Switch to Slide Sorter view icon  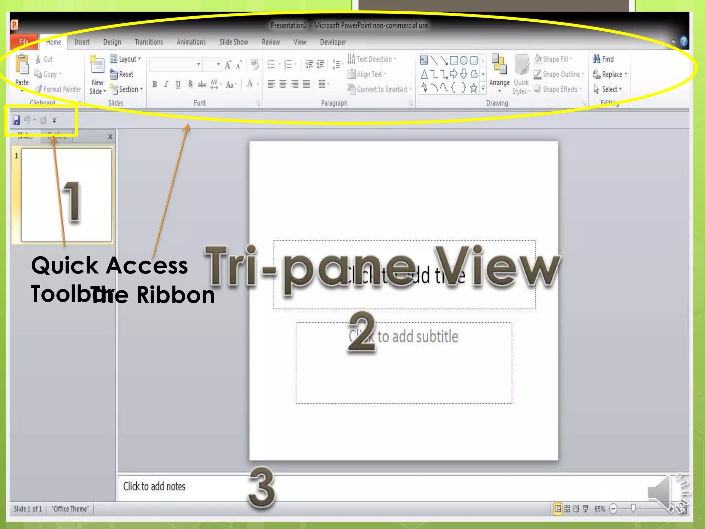(567, 509)
